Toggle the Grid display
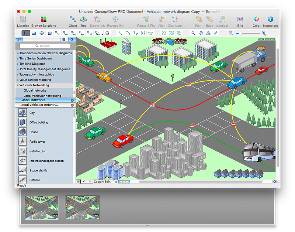Viewport: 295px width, 232px height. click(x=240, y=21)
